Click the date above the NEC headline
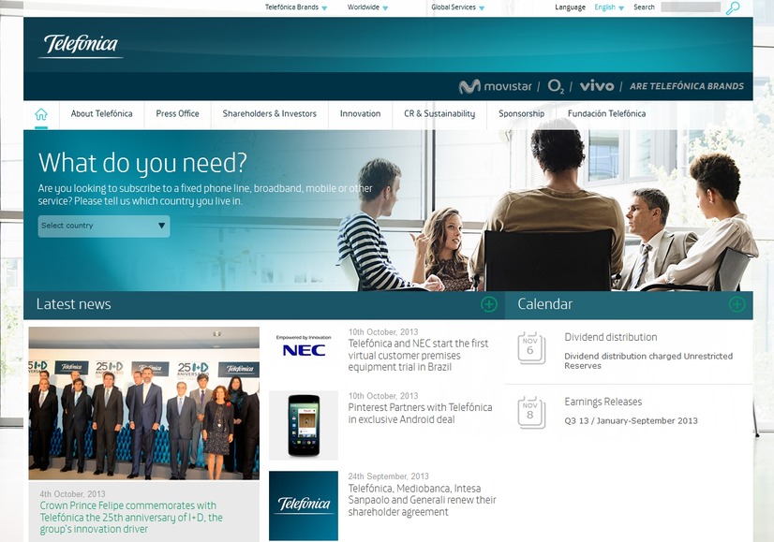Viewport: 774px width, 542px height. tap(383, 332)
